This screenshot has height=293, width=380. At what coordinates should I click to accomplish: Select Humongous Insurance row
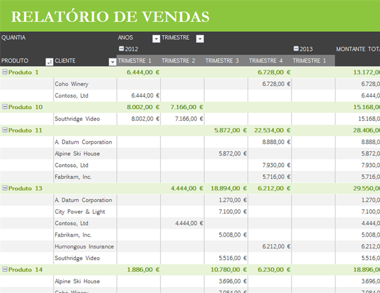[84, 246]
